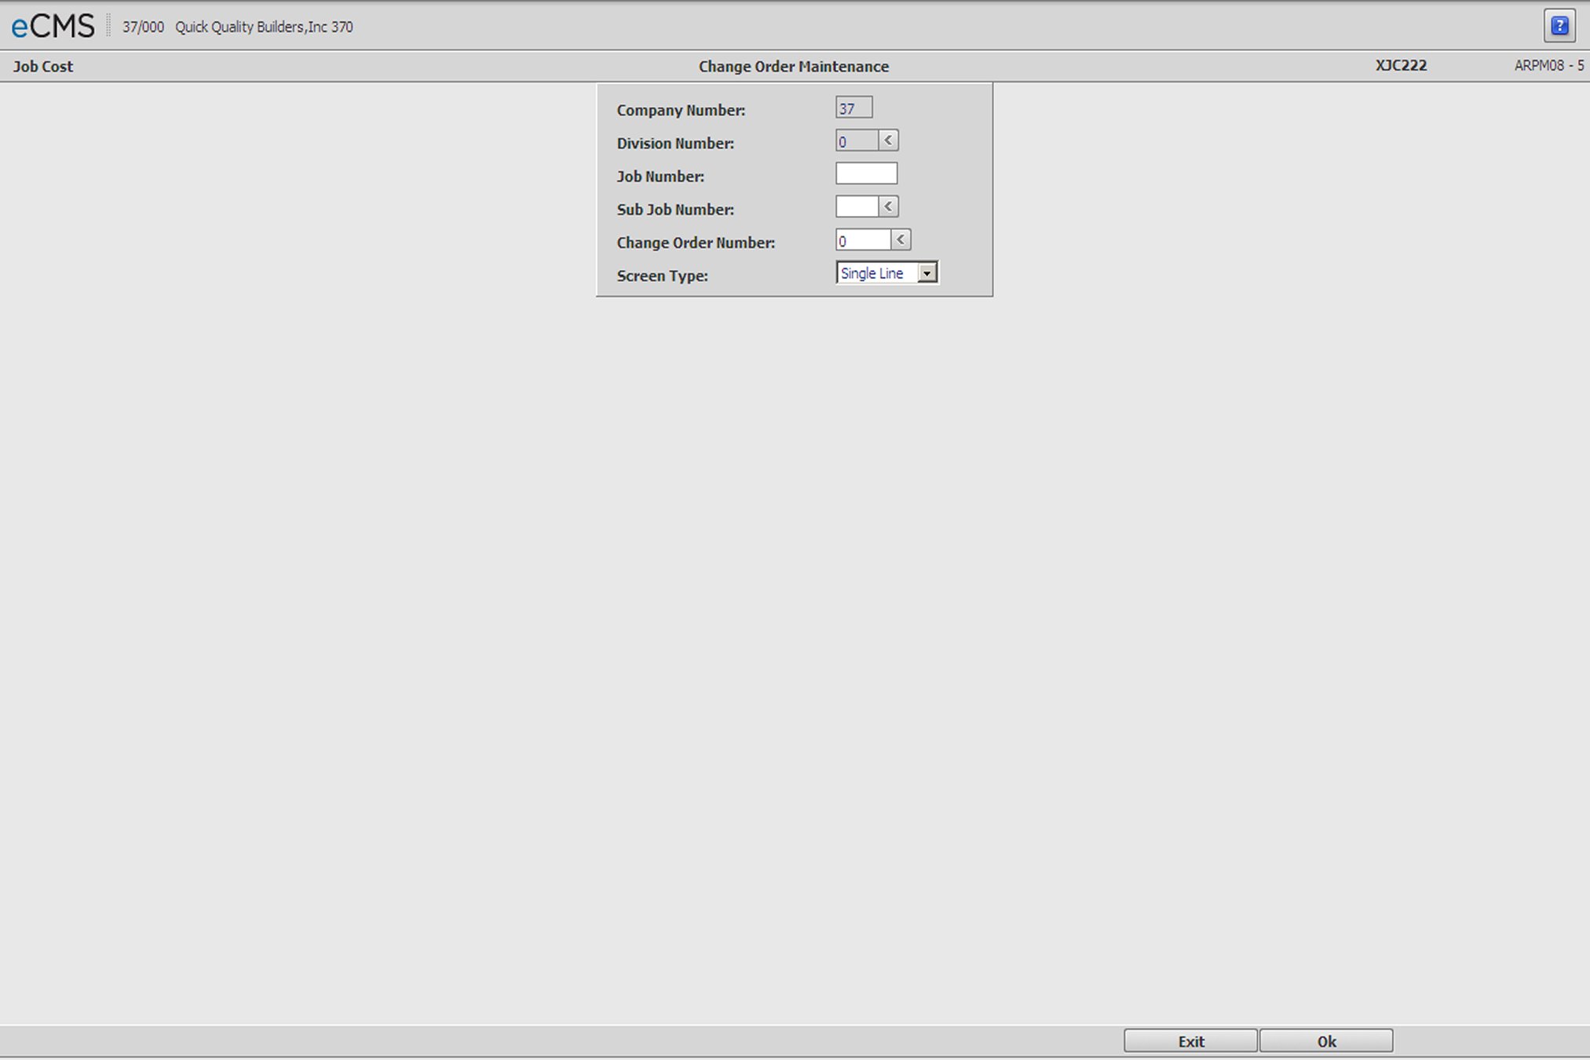Screen dimensions: 1590x1060
Task: Click the dotted grip beside eCMS logo
Action: 108,27
